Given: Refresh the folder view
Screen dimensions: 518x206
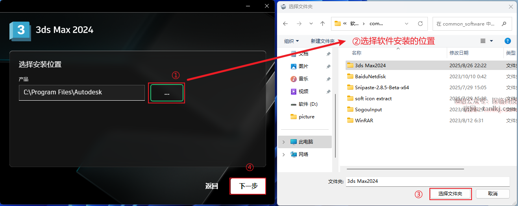Looking at the screenshot, I should click(x=420, y=24).
